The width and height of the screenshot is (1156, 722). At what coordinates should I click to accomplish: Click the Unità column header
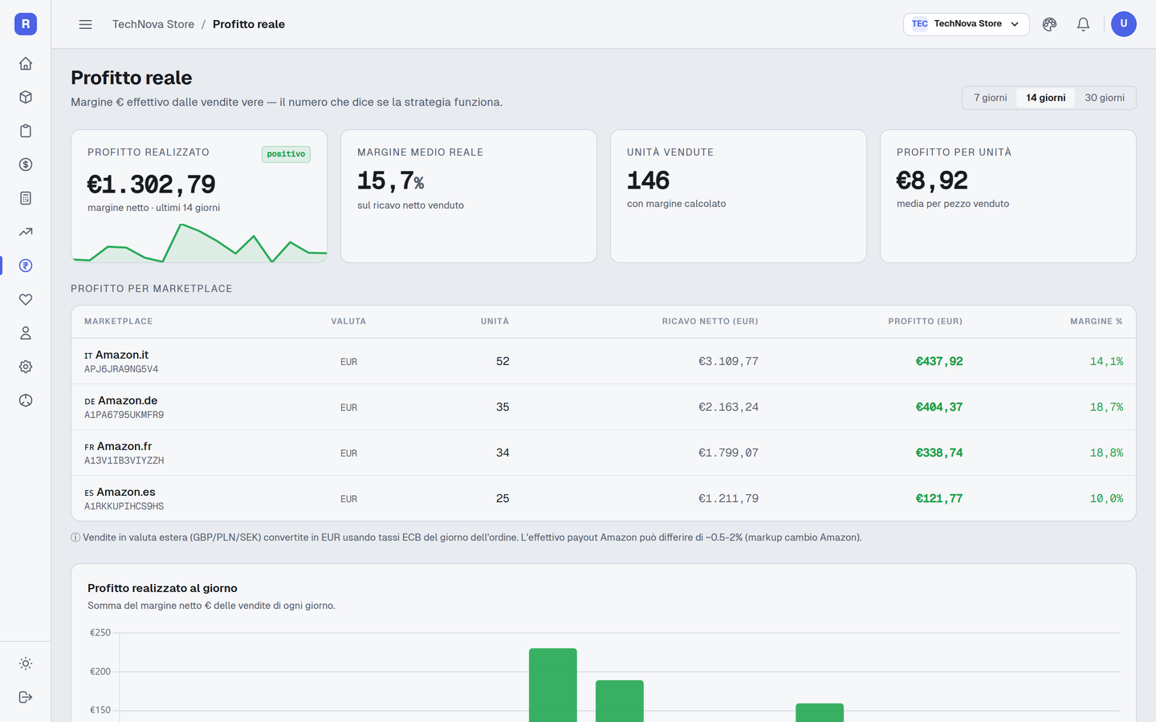tap(495, 321)
